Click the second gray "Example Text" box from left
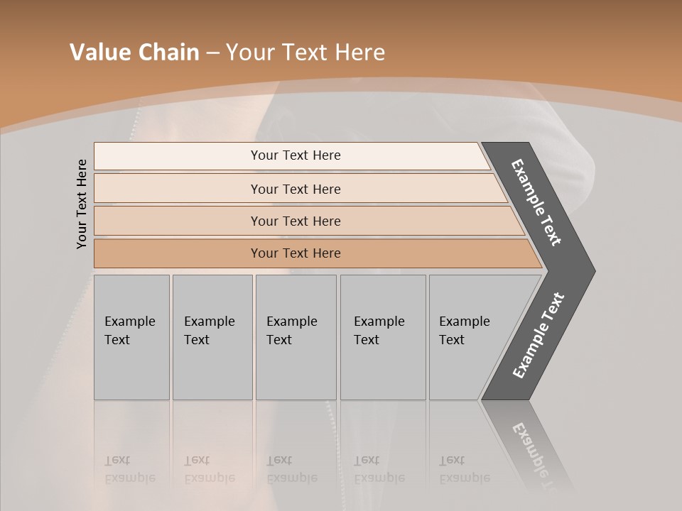 pyautogui.click(x=212, y=337)
